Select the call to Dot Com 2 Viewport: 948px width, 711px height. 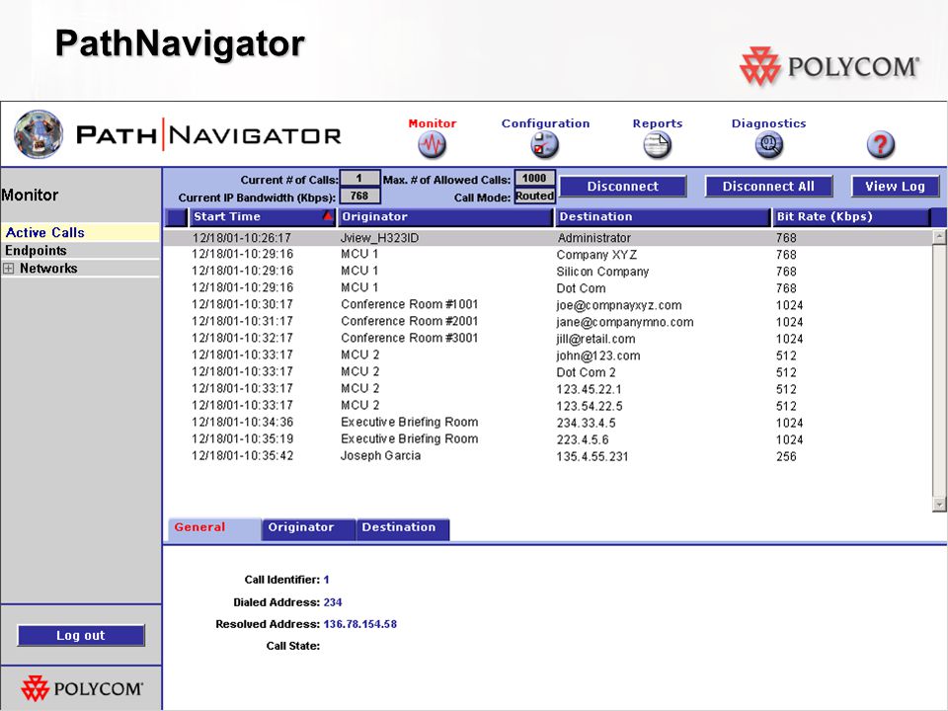point(548,372)
